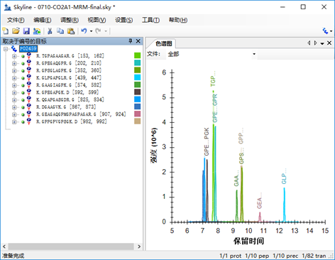Select the 色谱图 tab
Image resolution: width=335 pixels, height=260 pixels.
click(x=163, y=43)
